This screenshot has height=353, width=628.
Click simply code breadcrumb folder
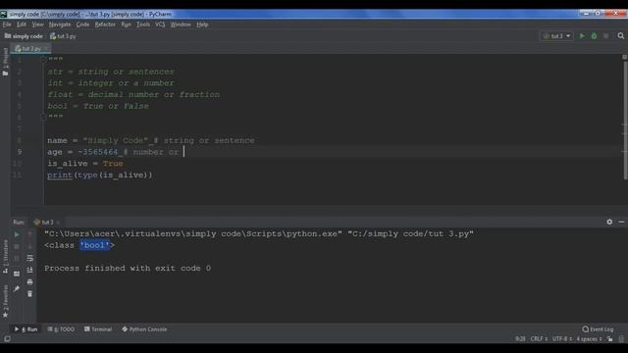click(24, 36)
